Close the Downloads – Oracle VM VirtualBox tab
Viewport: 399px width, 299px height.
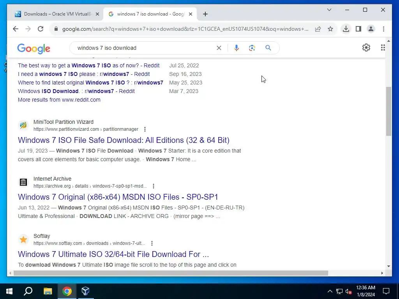97,14
